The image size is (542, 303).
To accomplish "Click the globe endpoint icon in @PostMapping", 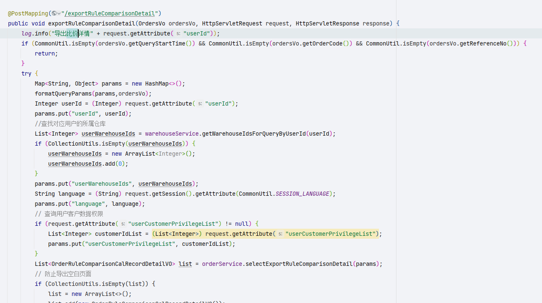I will tap(54, 13).
